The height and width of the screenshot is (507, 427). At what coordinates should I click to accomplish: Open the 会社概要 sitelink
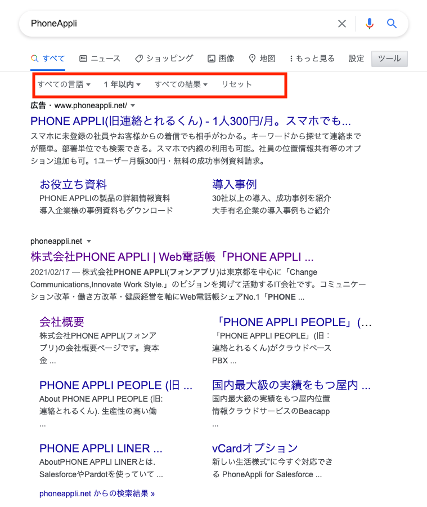point(62,322)
